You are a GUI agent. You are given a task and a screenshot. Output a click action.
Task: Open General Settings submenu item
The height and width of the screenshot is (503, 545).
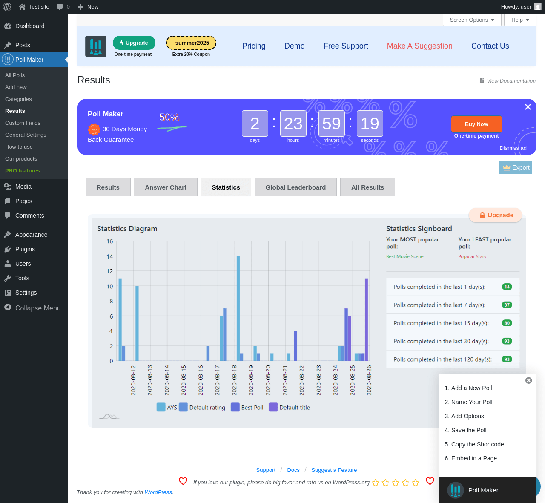[x=26, y=135]
